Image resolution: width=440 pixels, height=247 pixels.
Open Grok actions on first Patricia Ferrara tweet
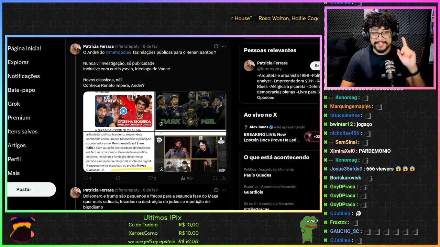tap(216, 46)
